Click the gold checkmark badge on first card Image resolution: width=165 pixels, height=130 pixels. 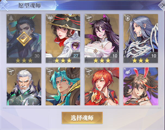pyautogui.click(x=24, y=39)
